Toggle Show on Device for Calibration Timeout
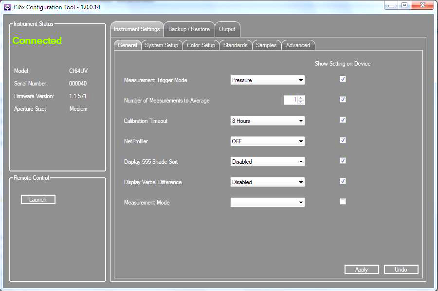 (343, 120)
